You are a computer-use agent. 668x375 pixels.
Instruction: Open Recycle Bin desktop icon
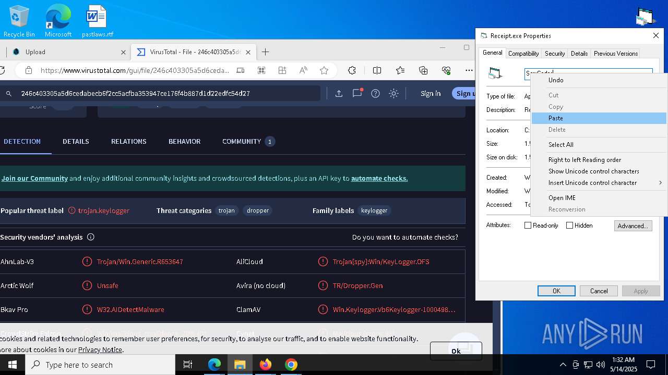[x=19, y=21]
